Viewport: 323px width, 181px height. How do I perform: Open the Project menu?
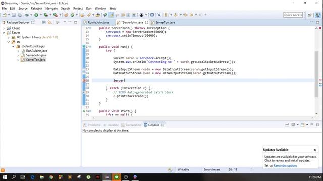[x=78, y=9]
